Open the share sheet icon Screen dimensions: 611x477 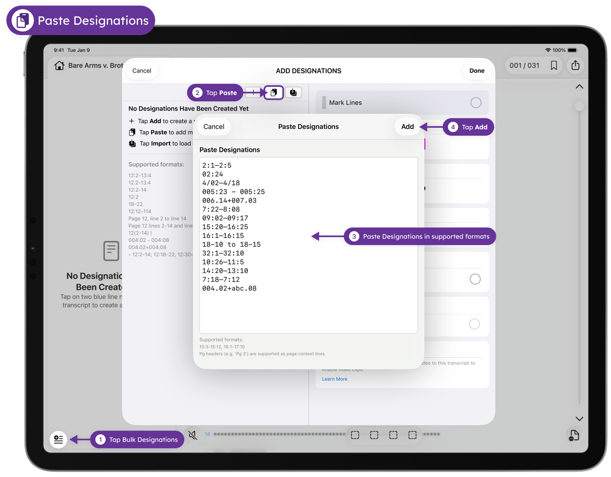tap(575, 65)
